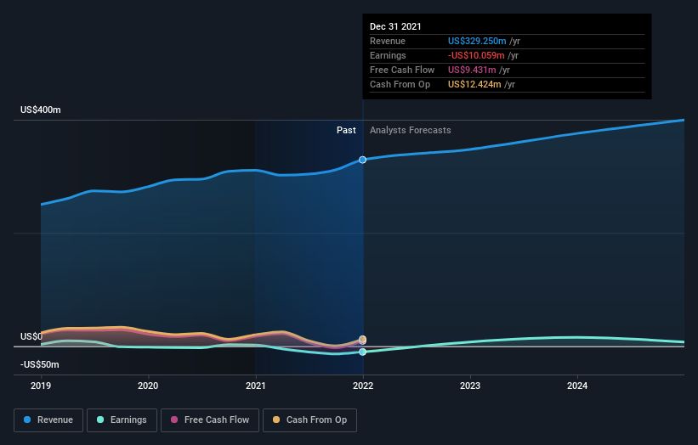Click the Dec 31 2021 tooltip date

pyautogui.click(x=395, y=26)
